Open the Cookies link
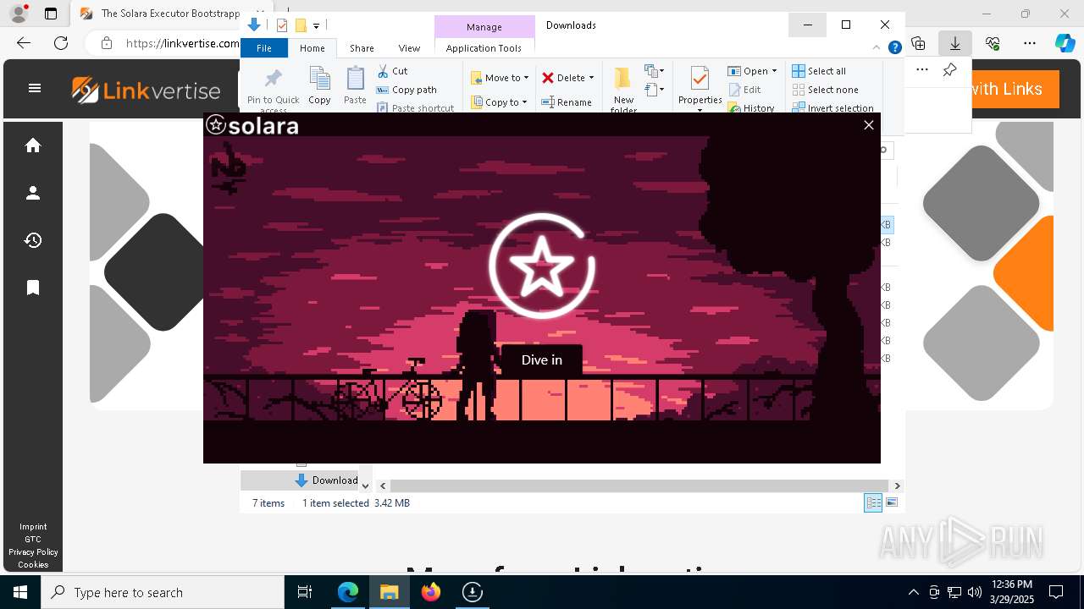The width and height of the screenshot is (1084, 609). 33,564
